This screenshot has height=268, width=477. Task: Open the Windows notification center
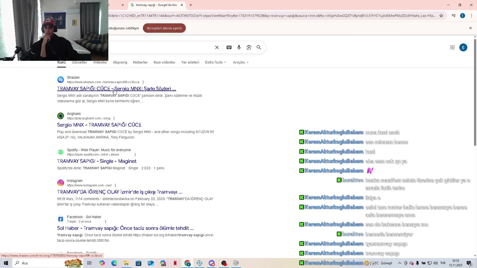tap(469, 263)
